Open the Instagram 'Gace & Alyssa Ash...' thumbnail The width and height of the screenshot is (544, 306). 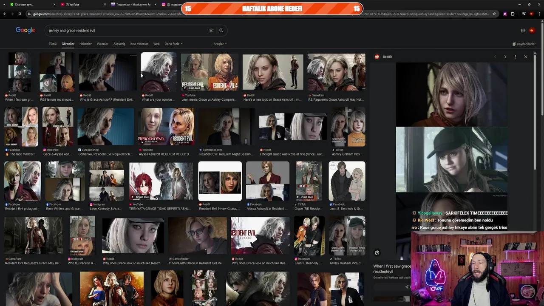pyautogui.click(x=58, y=127)
